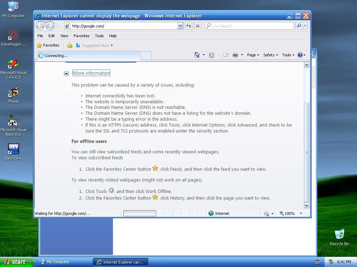This screenshot has height=267, width=357.
Task: Open zoom level dropdown arrow
Action: [x=301, y=213]
